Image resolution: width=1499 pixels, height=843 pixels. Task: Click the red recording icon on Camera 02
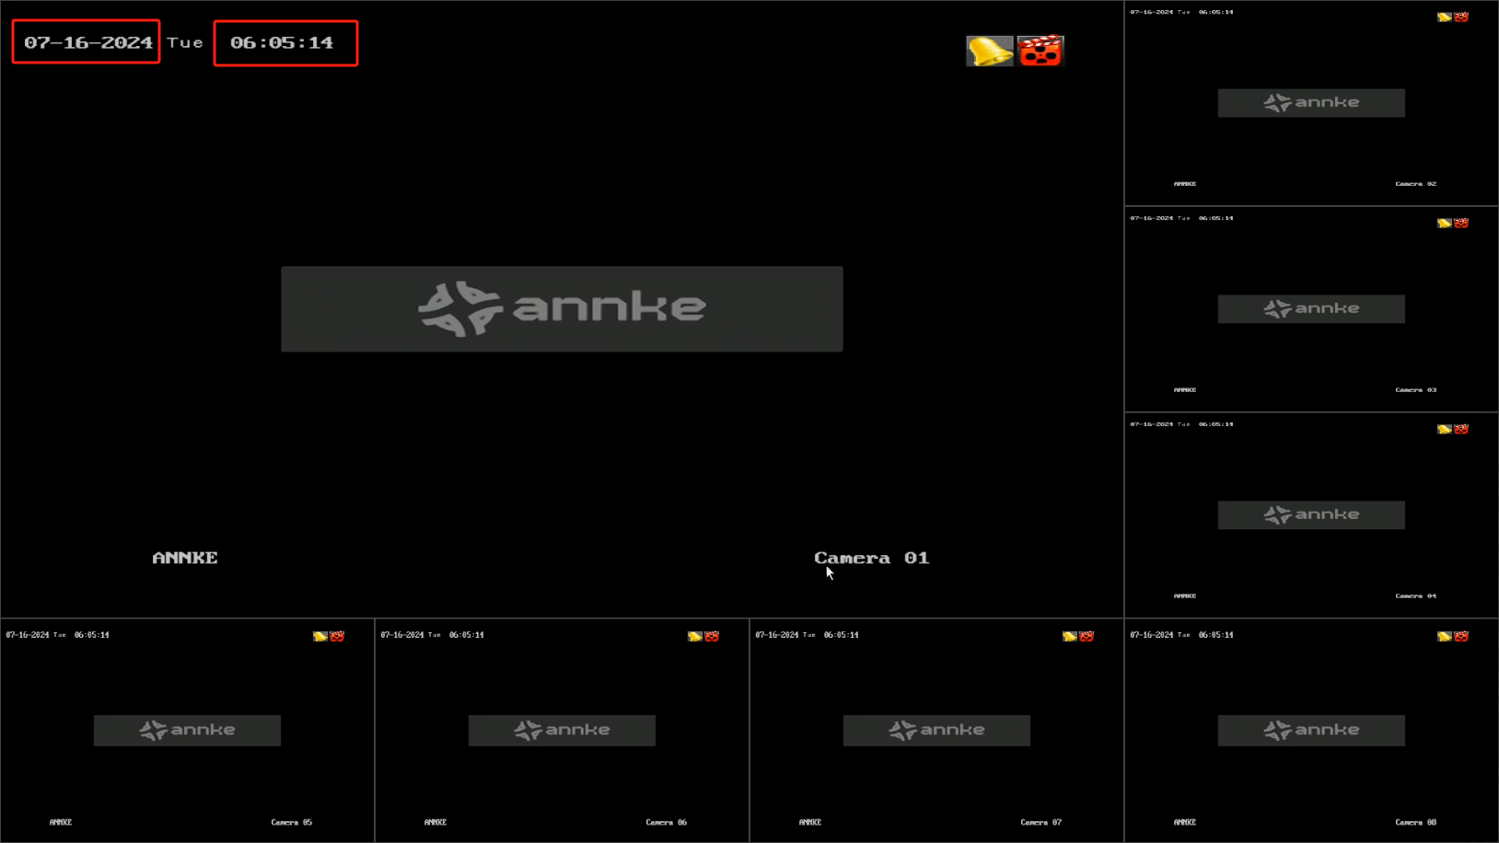pyautogui.click(x=1461, y=17)
